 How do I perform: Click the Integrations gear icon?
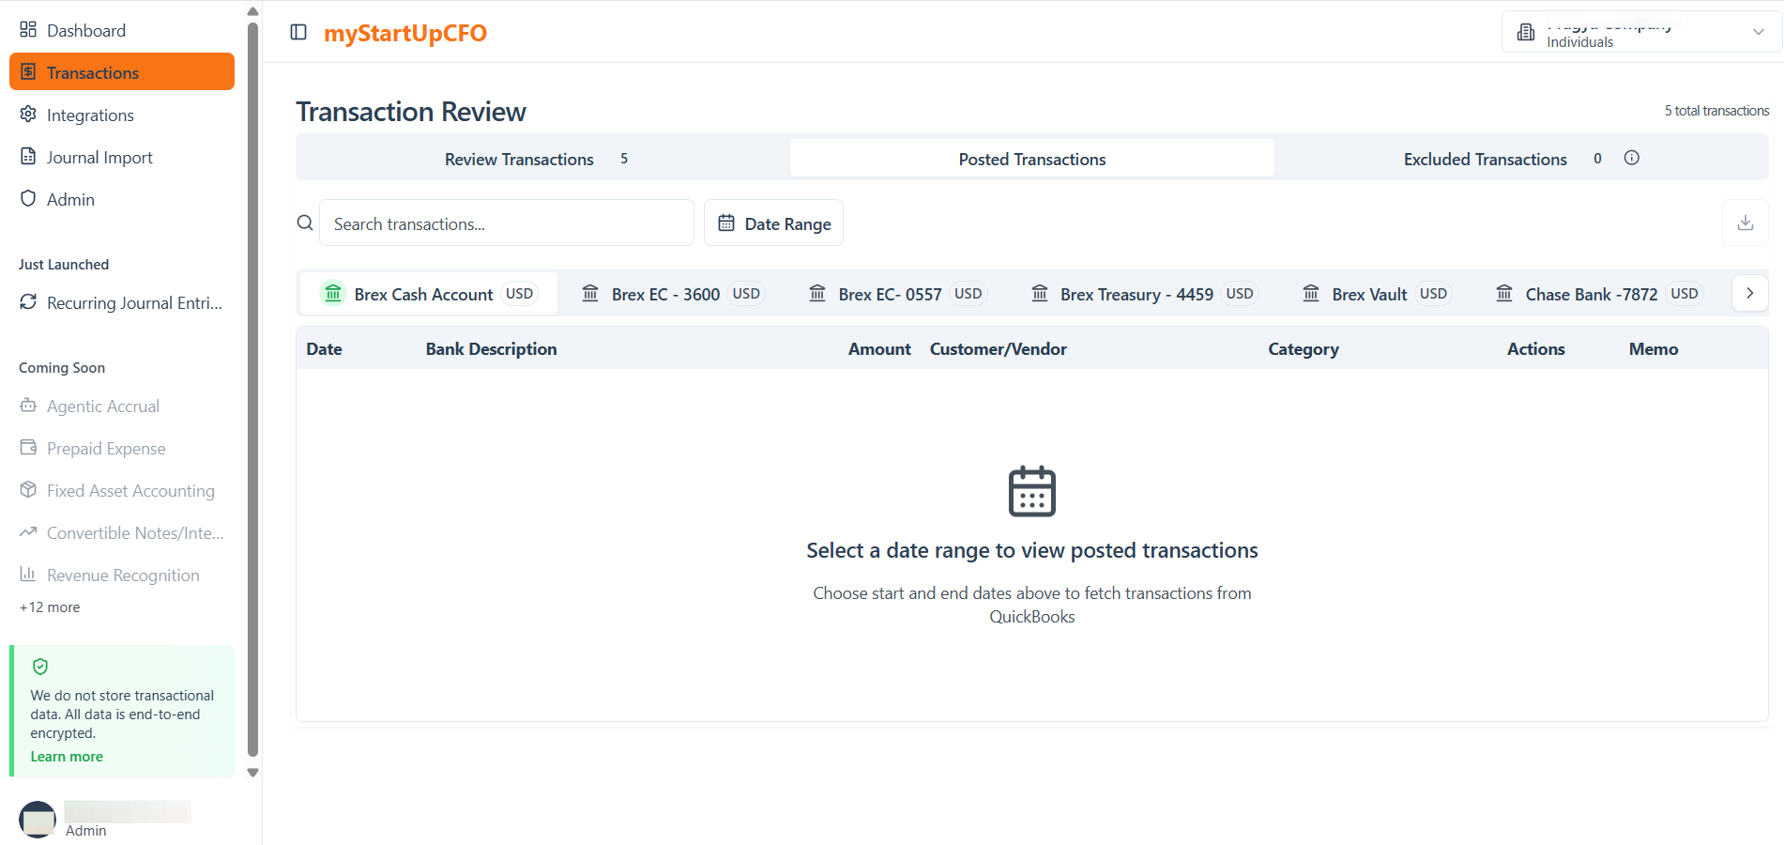[x=28, y=114]
